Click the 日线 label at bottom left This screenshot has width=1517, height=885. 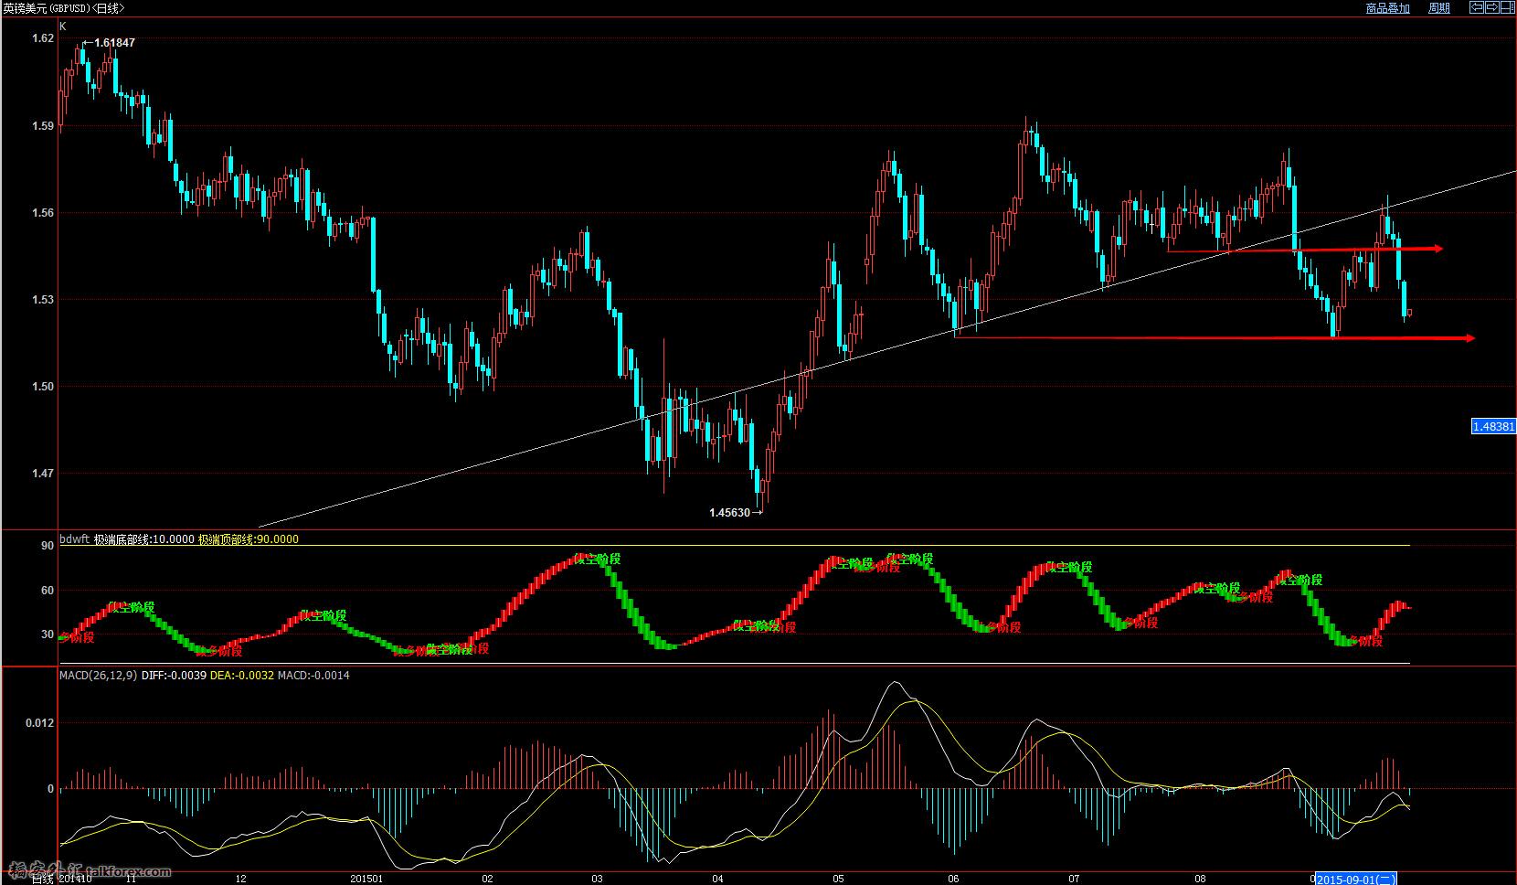[x=43, y=879]
